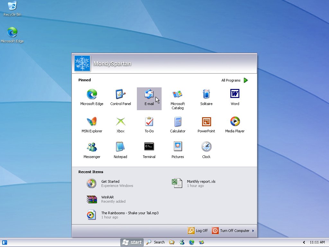Open the To-Do app
Viewport: 329px width, 247px height.
coord(149,125)
